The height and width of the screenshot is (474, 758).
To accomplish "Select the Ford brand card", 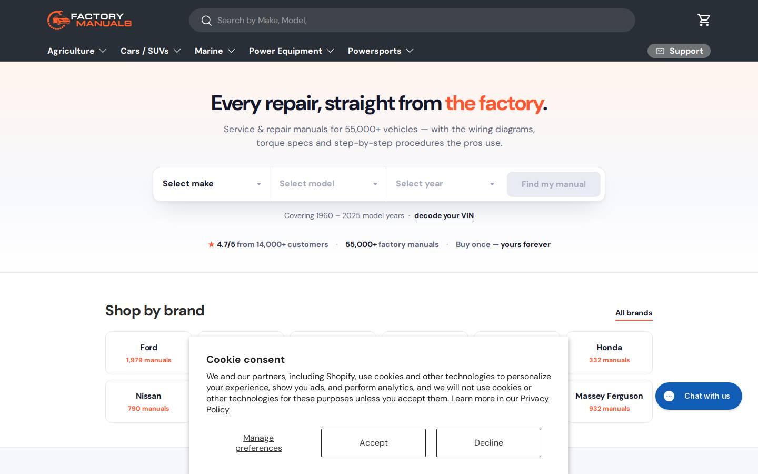I will tap(148, 353).
